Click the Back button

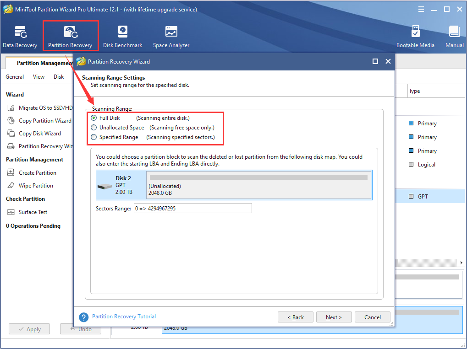pos(296,317)
